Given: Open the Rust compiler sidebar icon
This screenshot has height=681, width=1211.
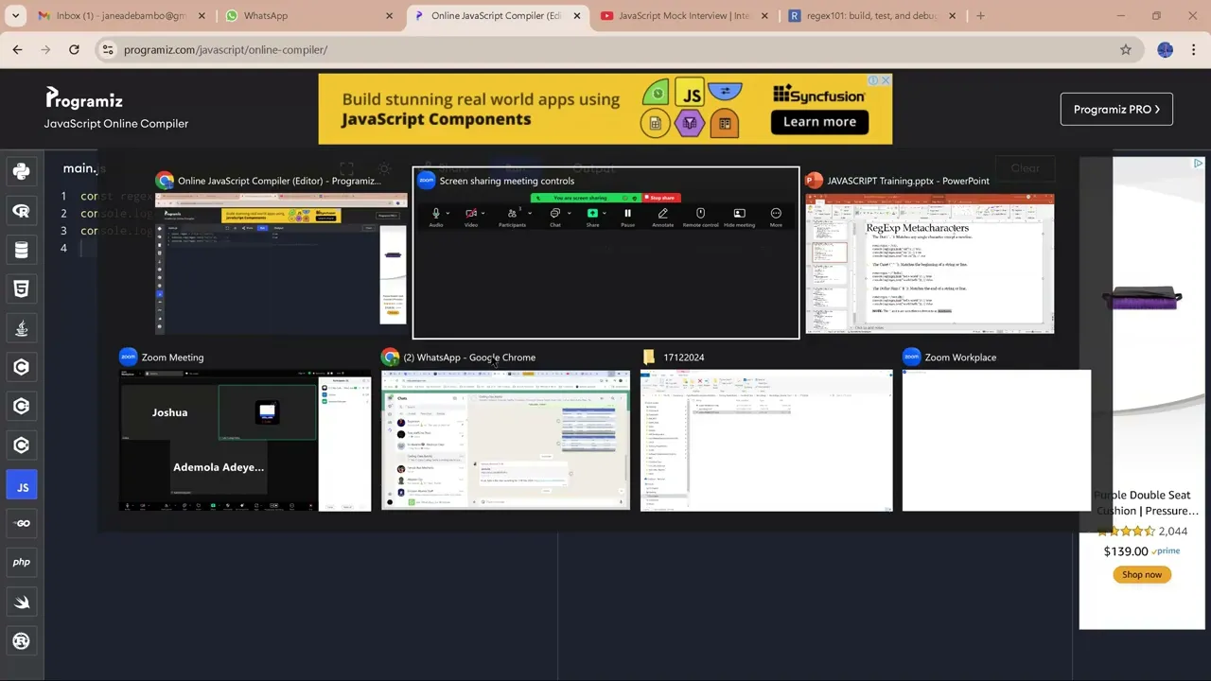Looking at the screenshot, I should (22, 640).
